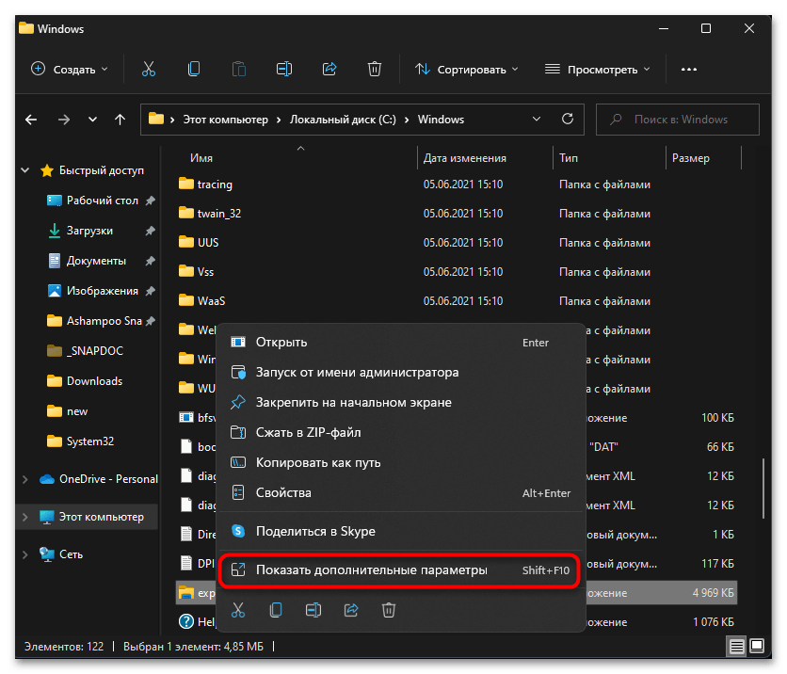Switch to large thumbnails view via status bar icon
Viewport: 787px width, 674px height.
point(756,646)
